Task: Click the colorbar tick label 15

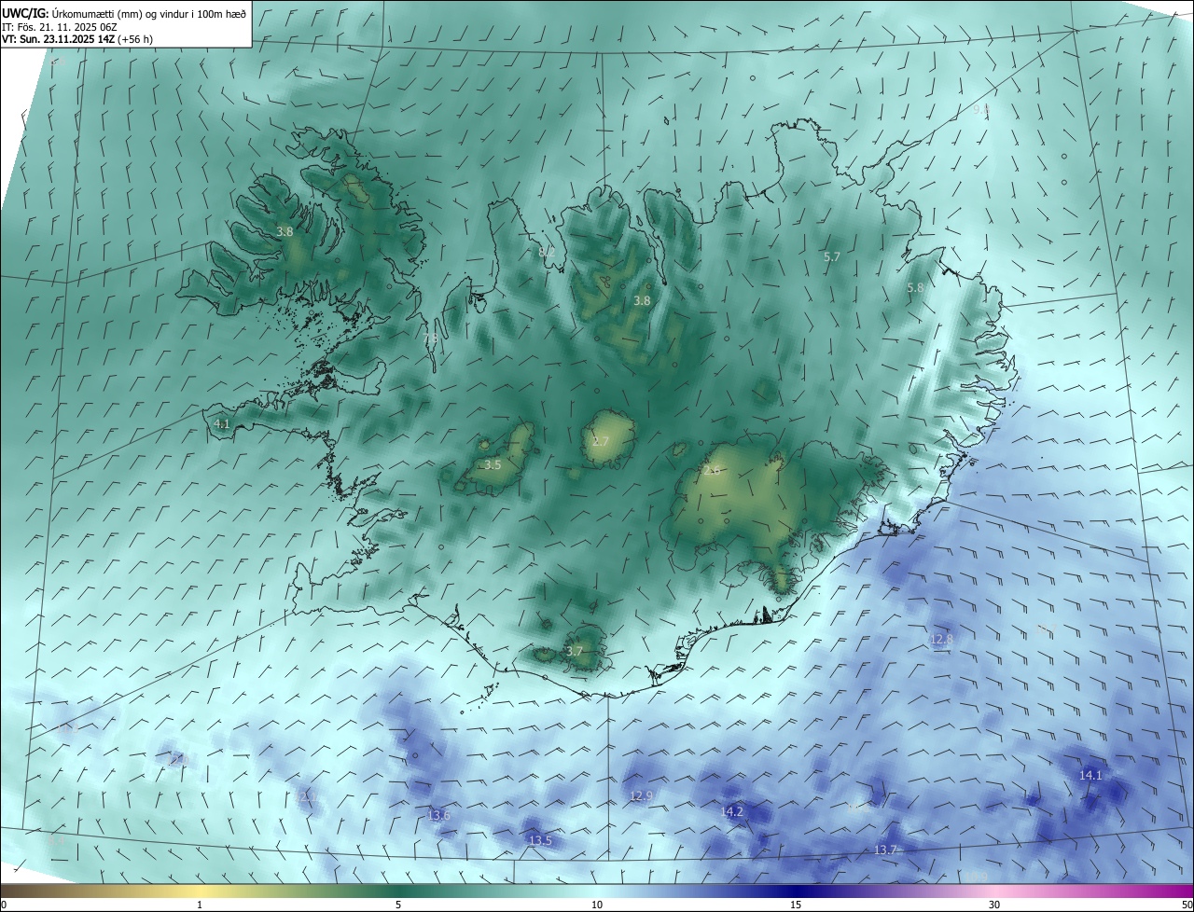Action: pyautogui.click(x=796, y=905)
